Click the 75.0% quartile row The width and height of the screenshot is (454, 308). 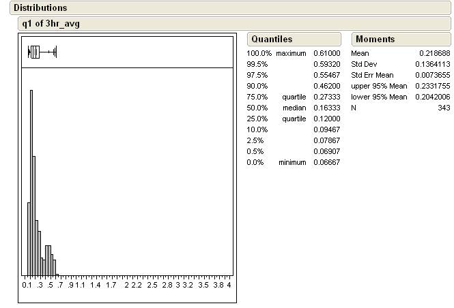tap(292, 97)
